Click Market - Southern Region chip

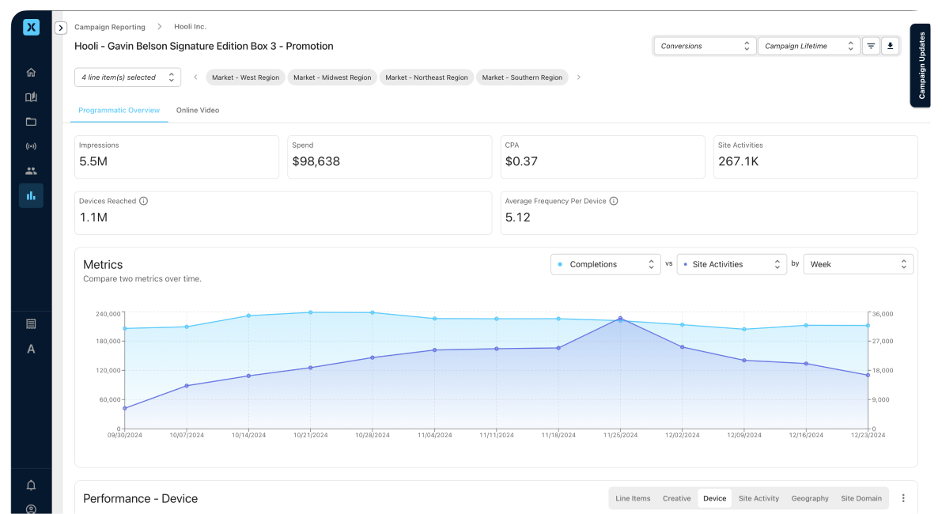[x=522, y=77]
